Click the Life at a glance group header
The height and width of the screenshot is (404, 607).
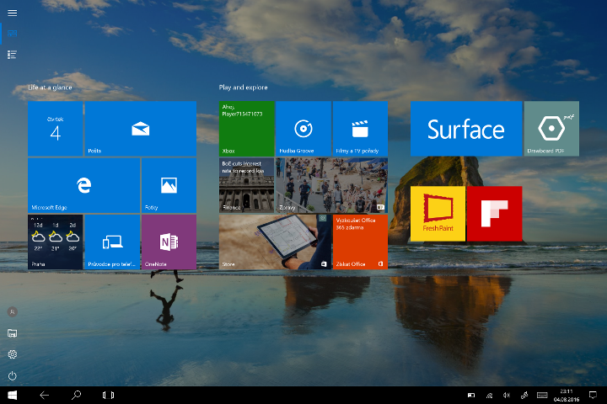coord(50,88)
